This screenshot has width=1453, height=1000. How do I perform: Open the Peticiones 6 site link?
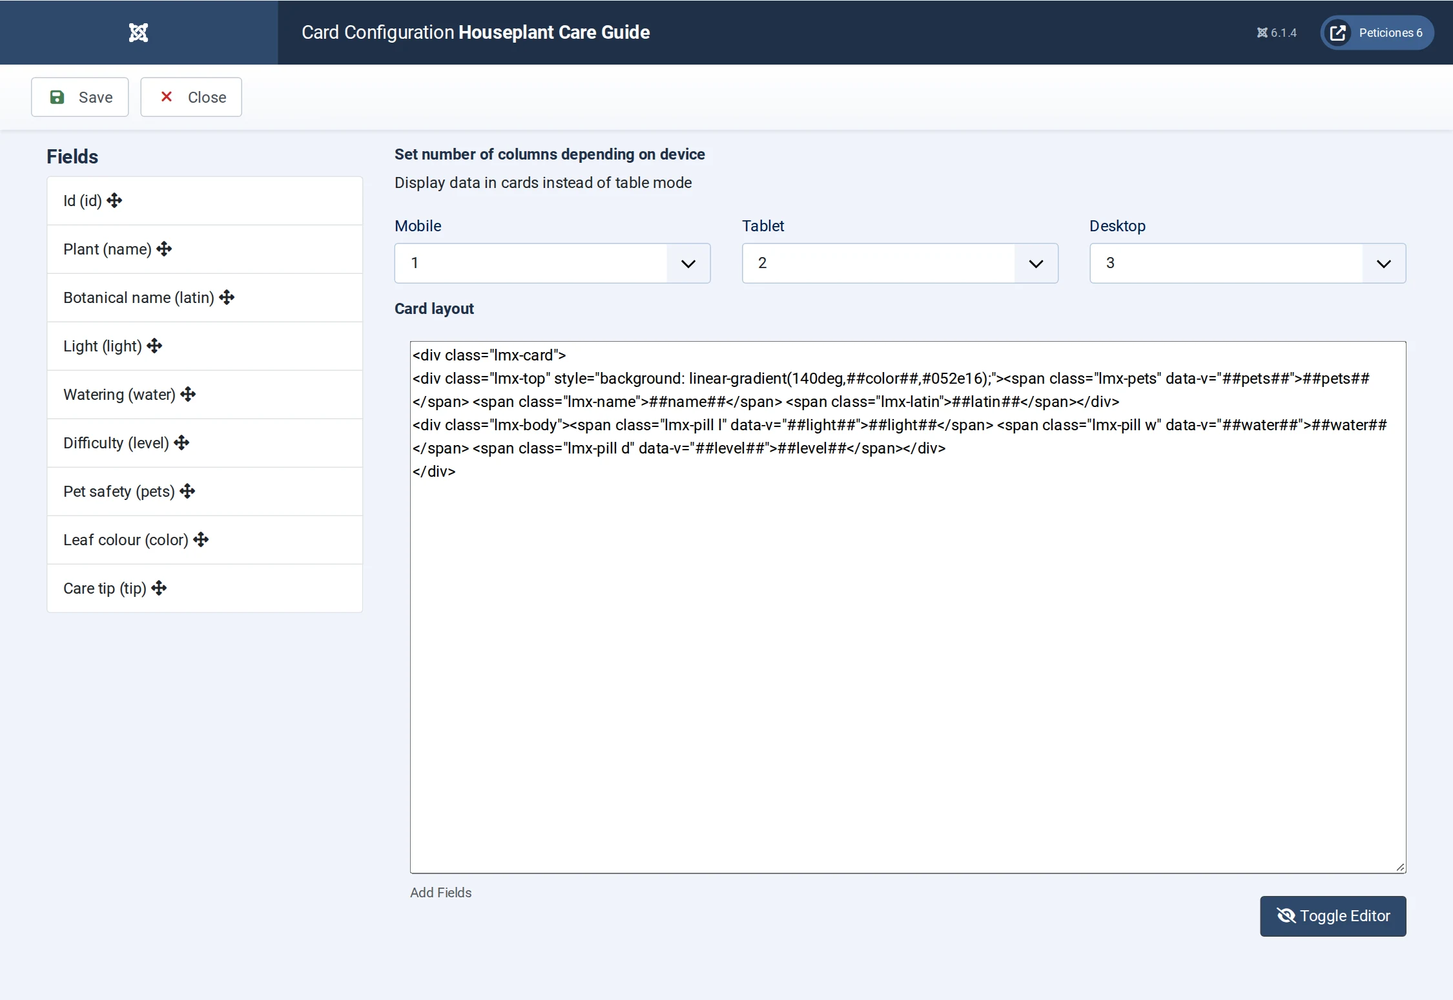tap(1377, 33)
